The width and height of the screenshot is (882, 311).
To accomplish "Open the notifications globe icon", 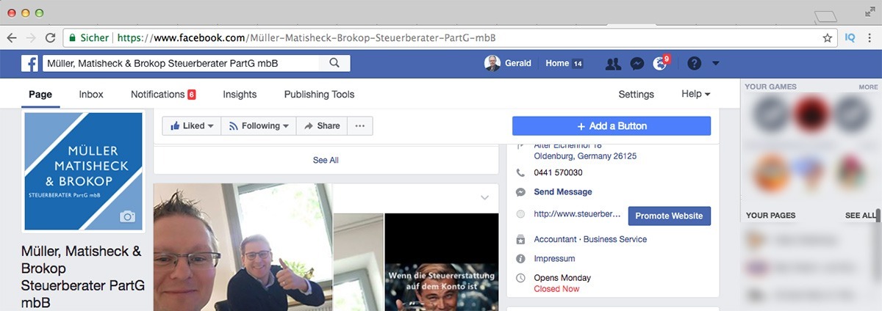I will click(x=659, y=64).
